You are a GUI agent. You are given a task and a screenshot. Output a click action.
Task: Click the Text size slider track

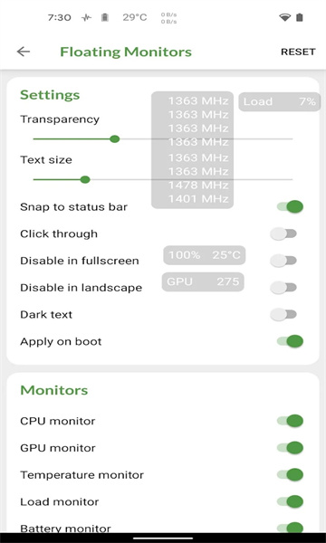pos(163,180)
